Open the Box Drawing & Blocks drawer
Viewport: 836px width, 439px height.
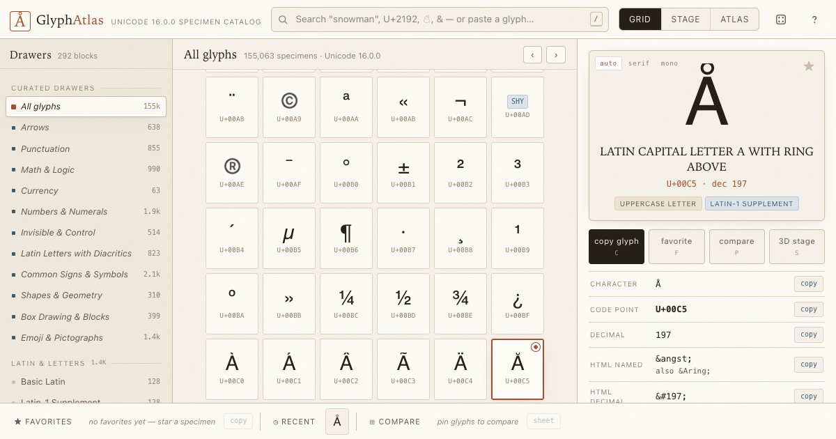click(x=86, y=316)
